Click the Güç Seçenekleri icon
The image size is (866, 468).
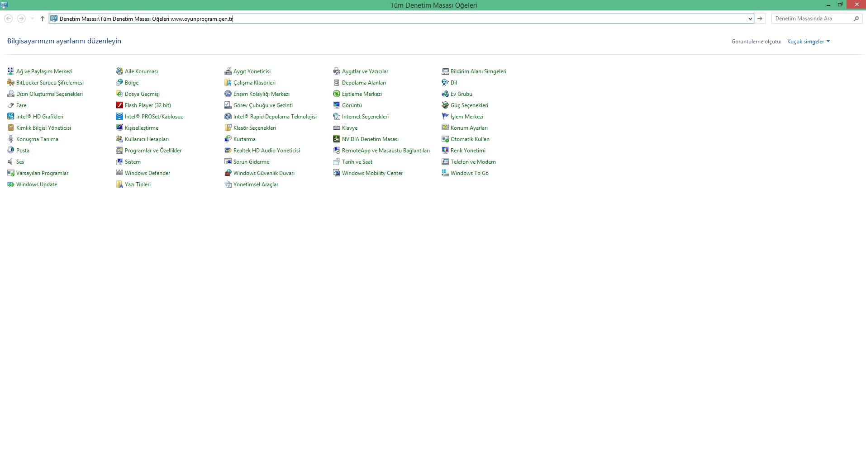(445, 105)
